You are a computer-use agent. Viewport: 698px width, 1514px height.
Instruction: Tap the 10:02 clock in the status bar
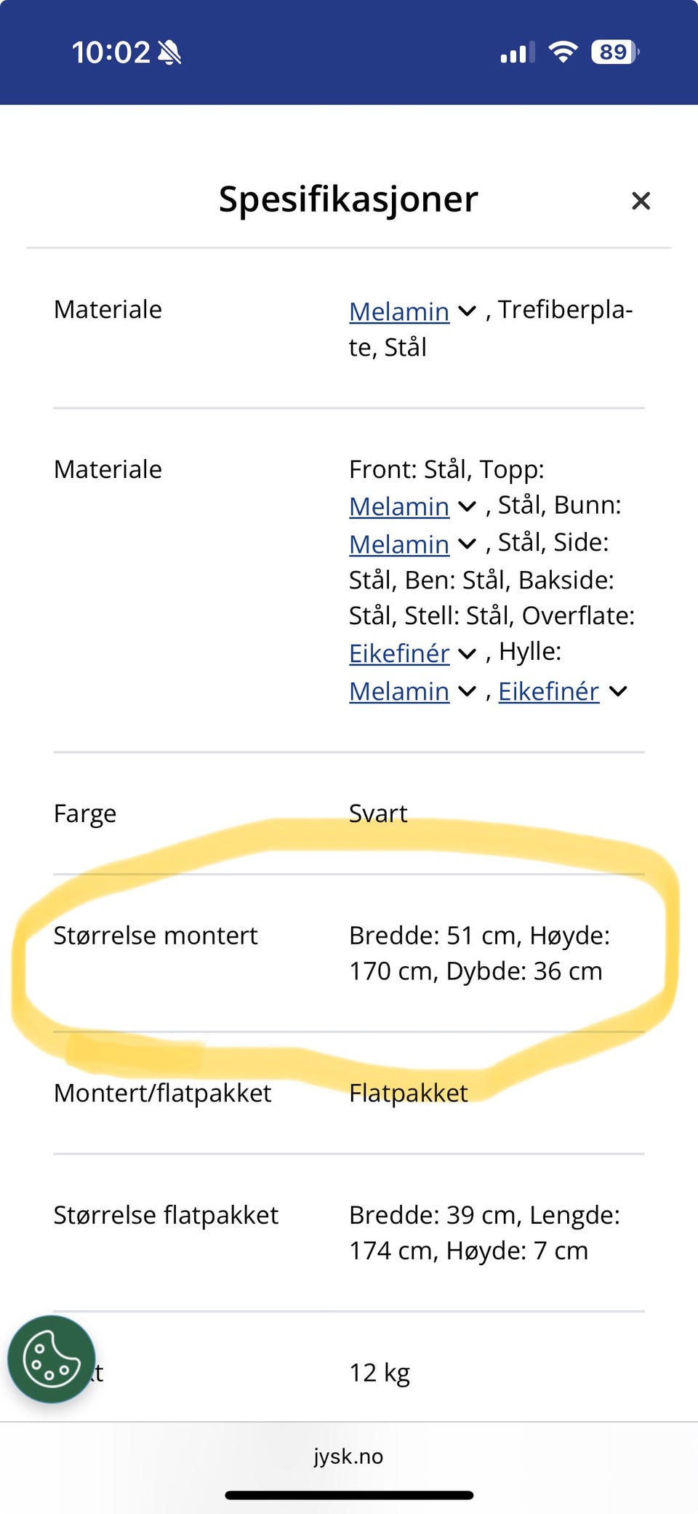pyautogui.click(x=111, y=52)
